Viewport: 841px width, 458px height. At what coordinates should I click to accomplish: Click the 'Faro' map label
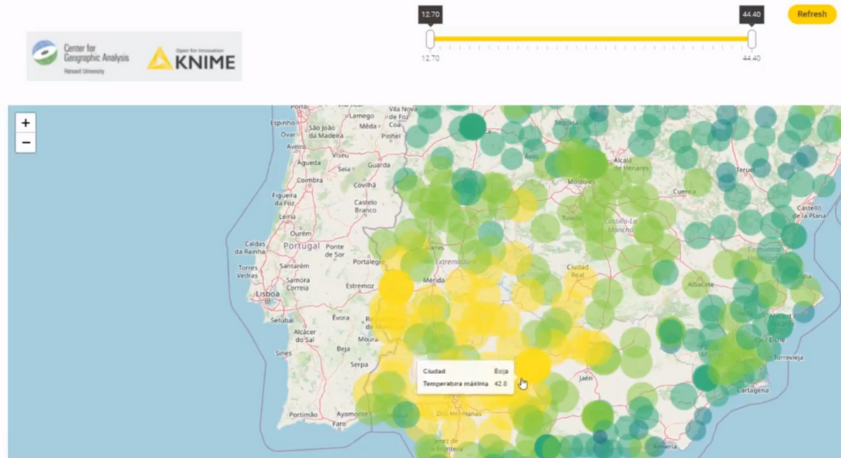pyautogui.click(x=340, y=424)
